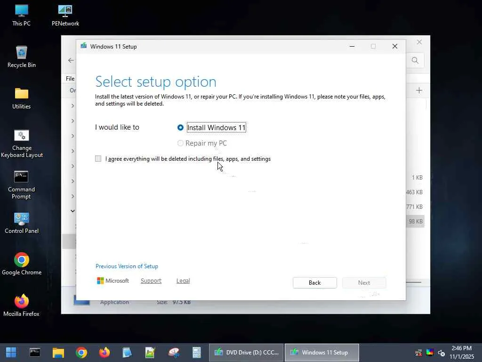This screenshot has height=362, width=482.
Task: Minimize the Windows 11 Setup window
Action: pyautogui.click(x=352, y=47)
